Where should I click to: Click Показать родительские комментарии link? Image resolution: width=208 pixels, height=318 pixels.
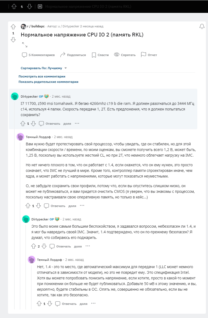click(48, 82)
